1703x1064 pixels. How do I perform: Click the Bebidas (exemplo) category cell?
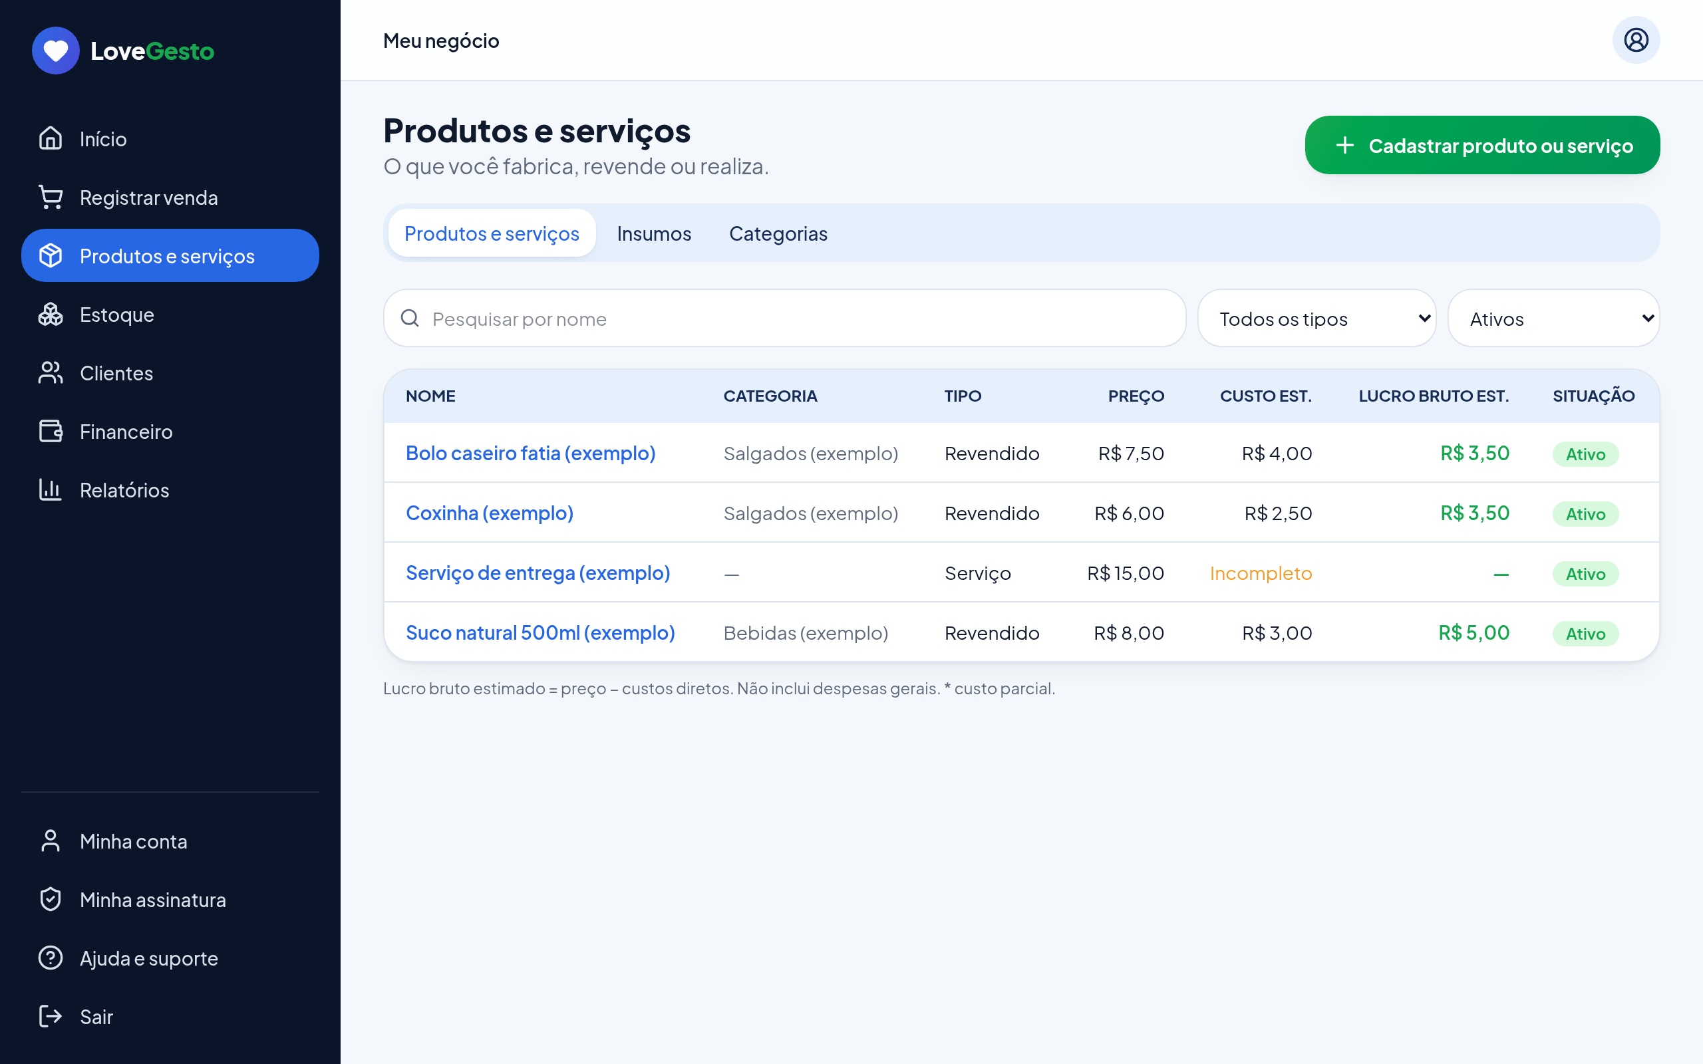pyautogui.click(x=806, y=632)
